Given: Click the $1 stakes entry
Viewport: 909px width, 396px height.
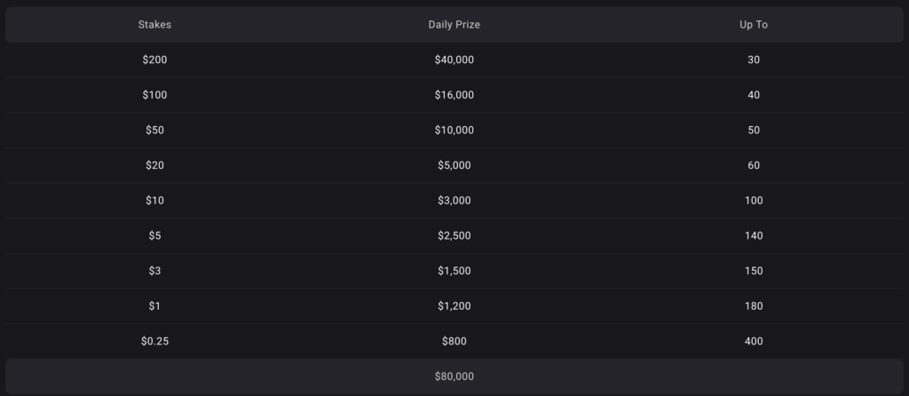Looking at the screenshot, I should coord(154,306).
